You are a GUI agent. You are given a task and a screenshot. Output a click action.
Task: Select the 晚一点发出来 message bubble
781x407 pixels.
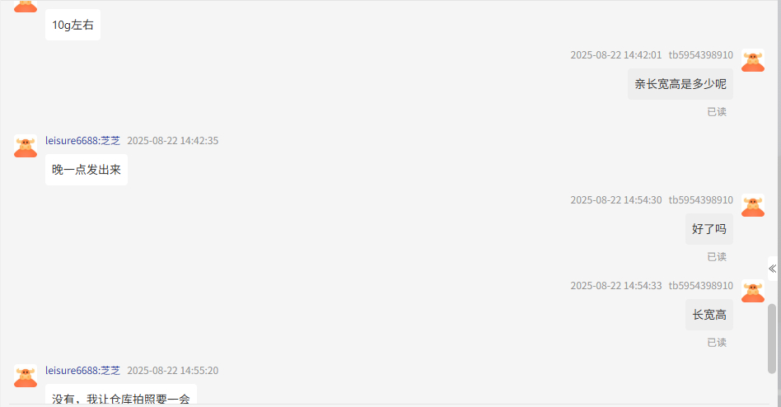coord(87,170)
